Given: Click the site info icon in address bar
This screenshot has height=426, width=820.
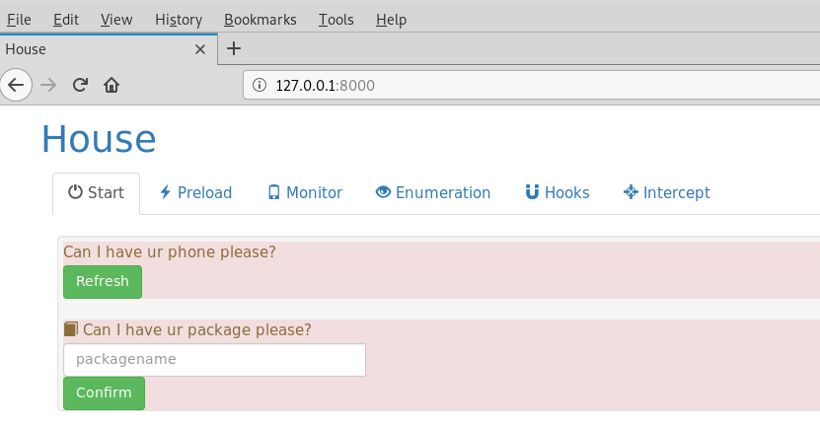Looking at the screenshot, I should coord(261,86).
